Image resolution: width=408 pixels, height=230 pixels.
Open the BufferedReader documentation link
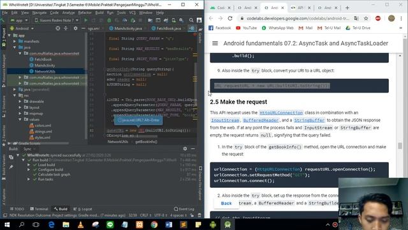coord(261,120)
